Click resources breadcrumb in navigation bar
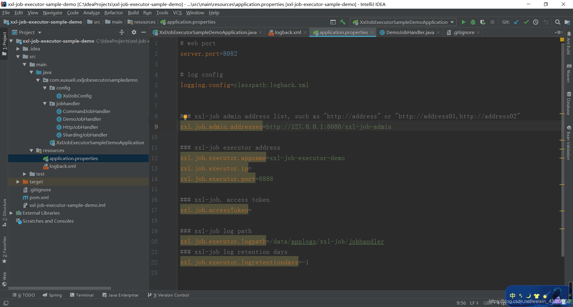This screenshot has height=307, width=573. [x=141, y=22]
